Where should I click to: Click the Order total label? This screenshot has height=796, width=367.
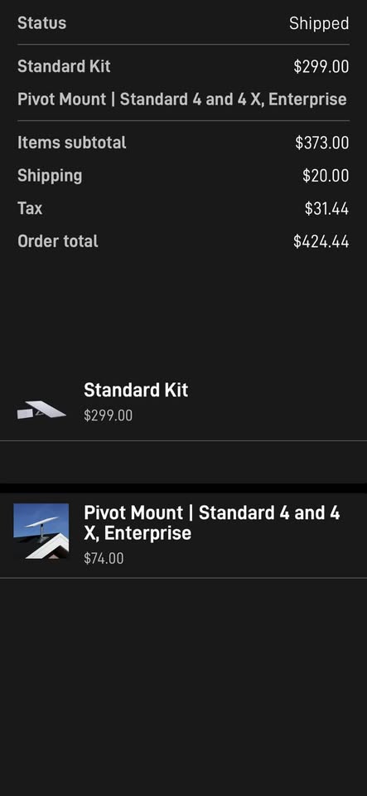tap(58, 241)
